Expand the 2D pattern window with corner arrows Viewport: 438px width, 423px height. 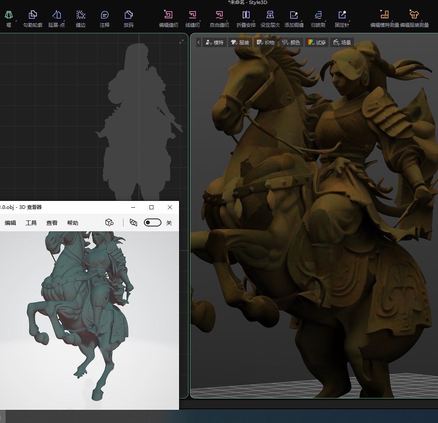(x=181, y=42)
